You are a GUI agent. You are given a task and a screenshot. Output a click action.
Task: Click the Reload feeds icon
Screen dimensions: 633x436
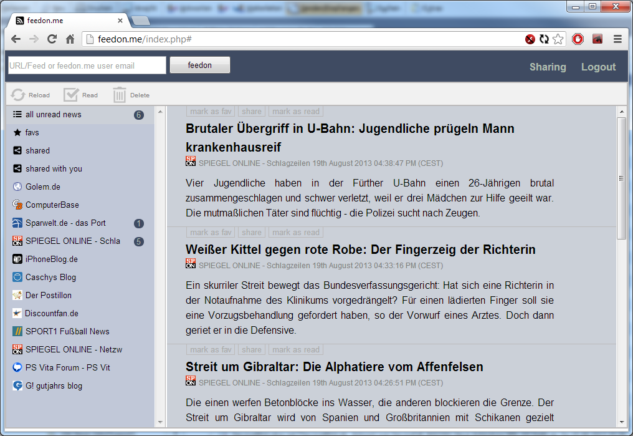click(x=18, y=95)
